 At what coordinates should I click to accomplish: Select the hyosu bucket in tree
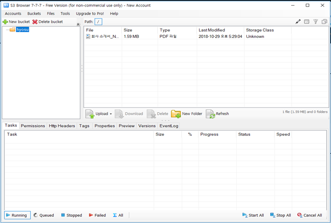(x=22, y=29)
